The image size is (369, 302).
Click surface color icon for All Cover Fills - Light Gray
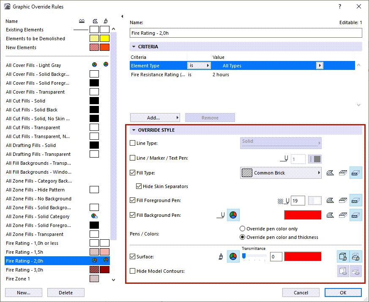coord(106,64)
